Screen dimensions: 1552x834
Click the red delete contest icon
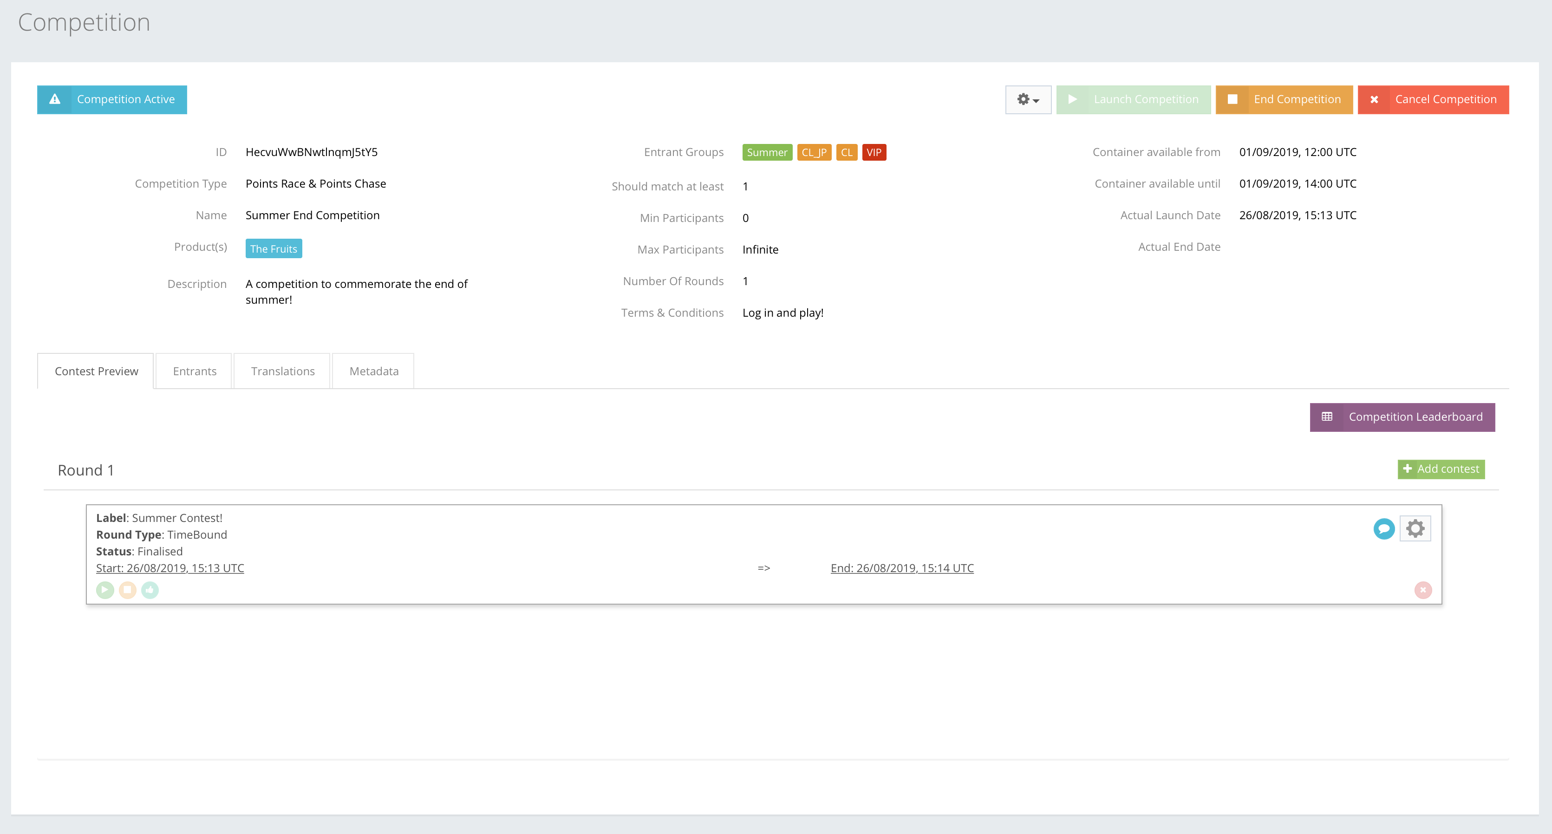pos(1422,590)
